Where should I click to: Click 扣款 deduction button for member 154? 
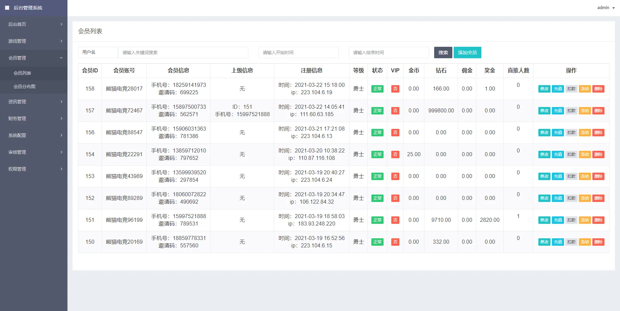click(571, 154)
